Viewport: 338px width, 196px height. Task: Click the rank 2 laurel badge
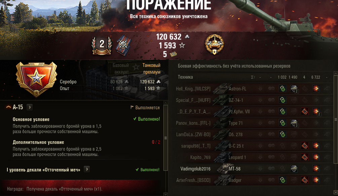pos(102,45)
